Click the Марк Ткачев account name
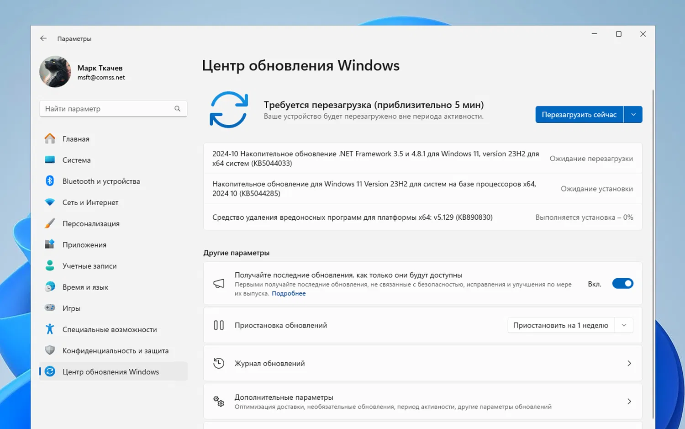This screenshot has width=685, height=429. click(x=100, y=68)
